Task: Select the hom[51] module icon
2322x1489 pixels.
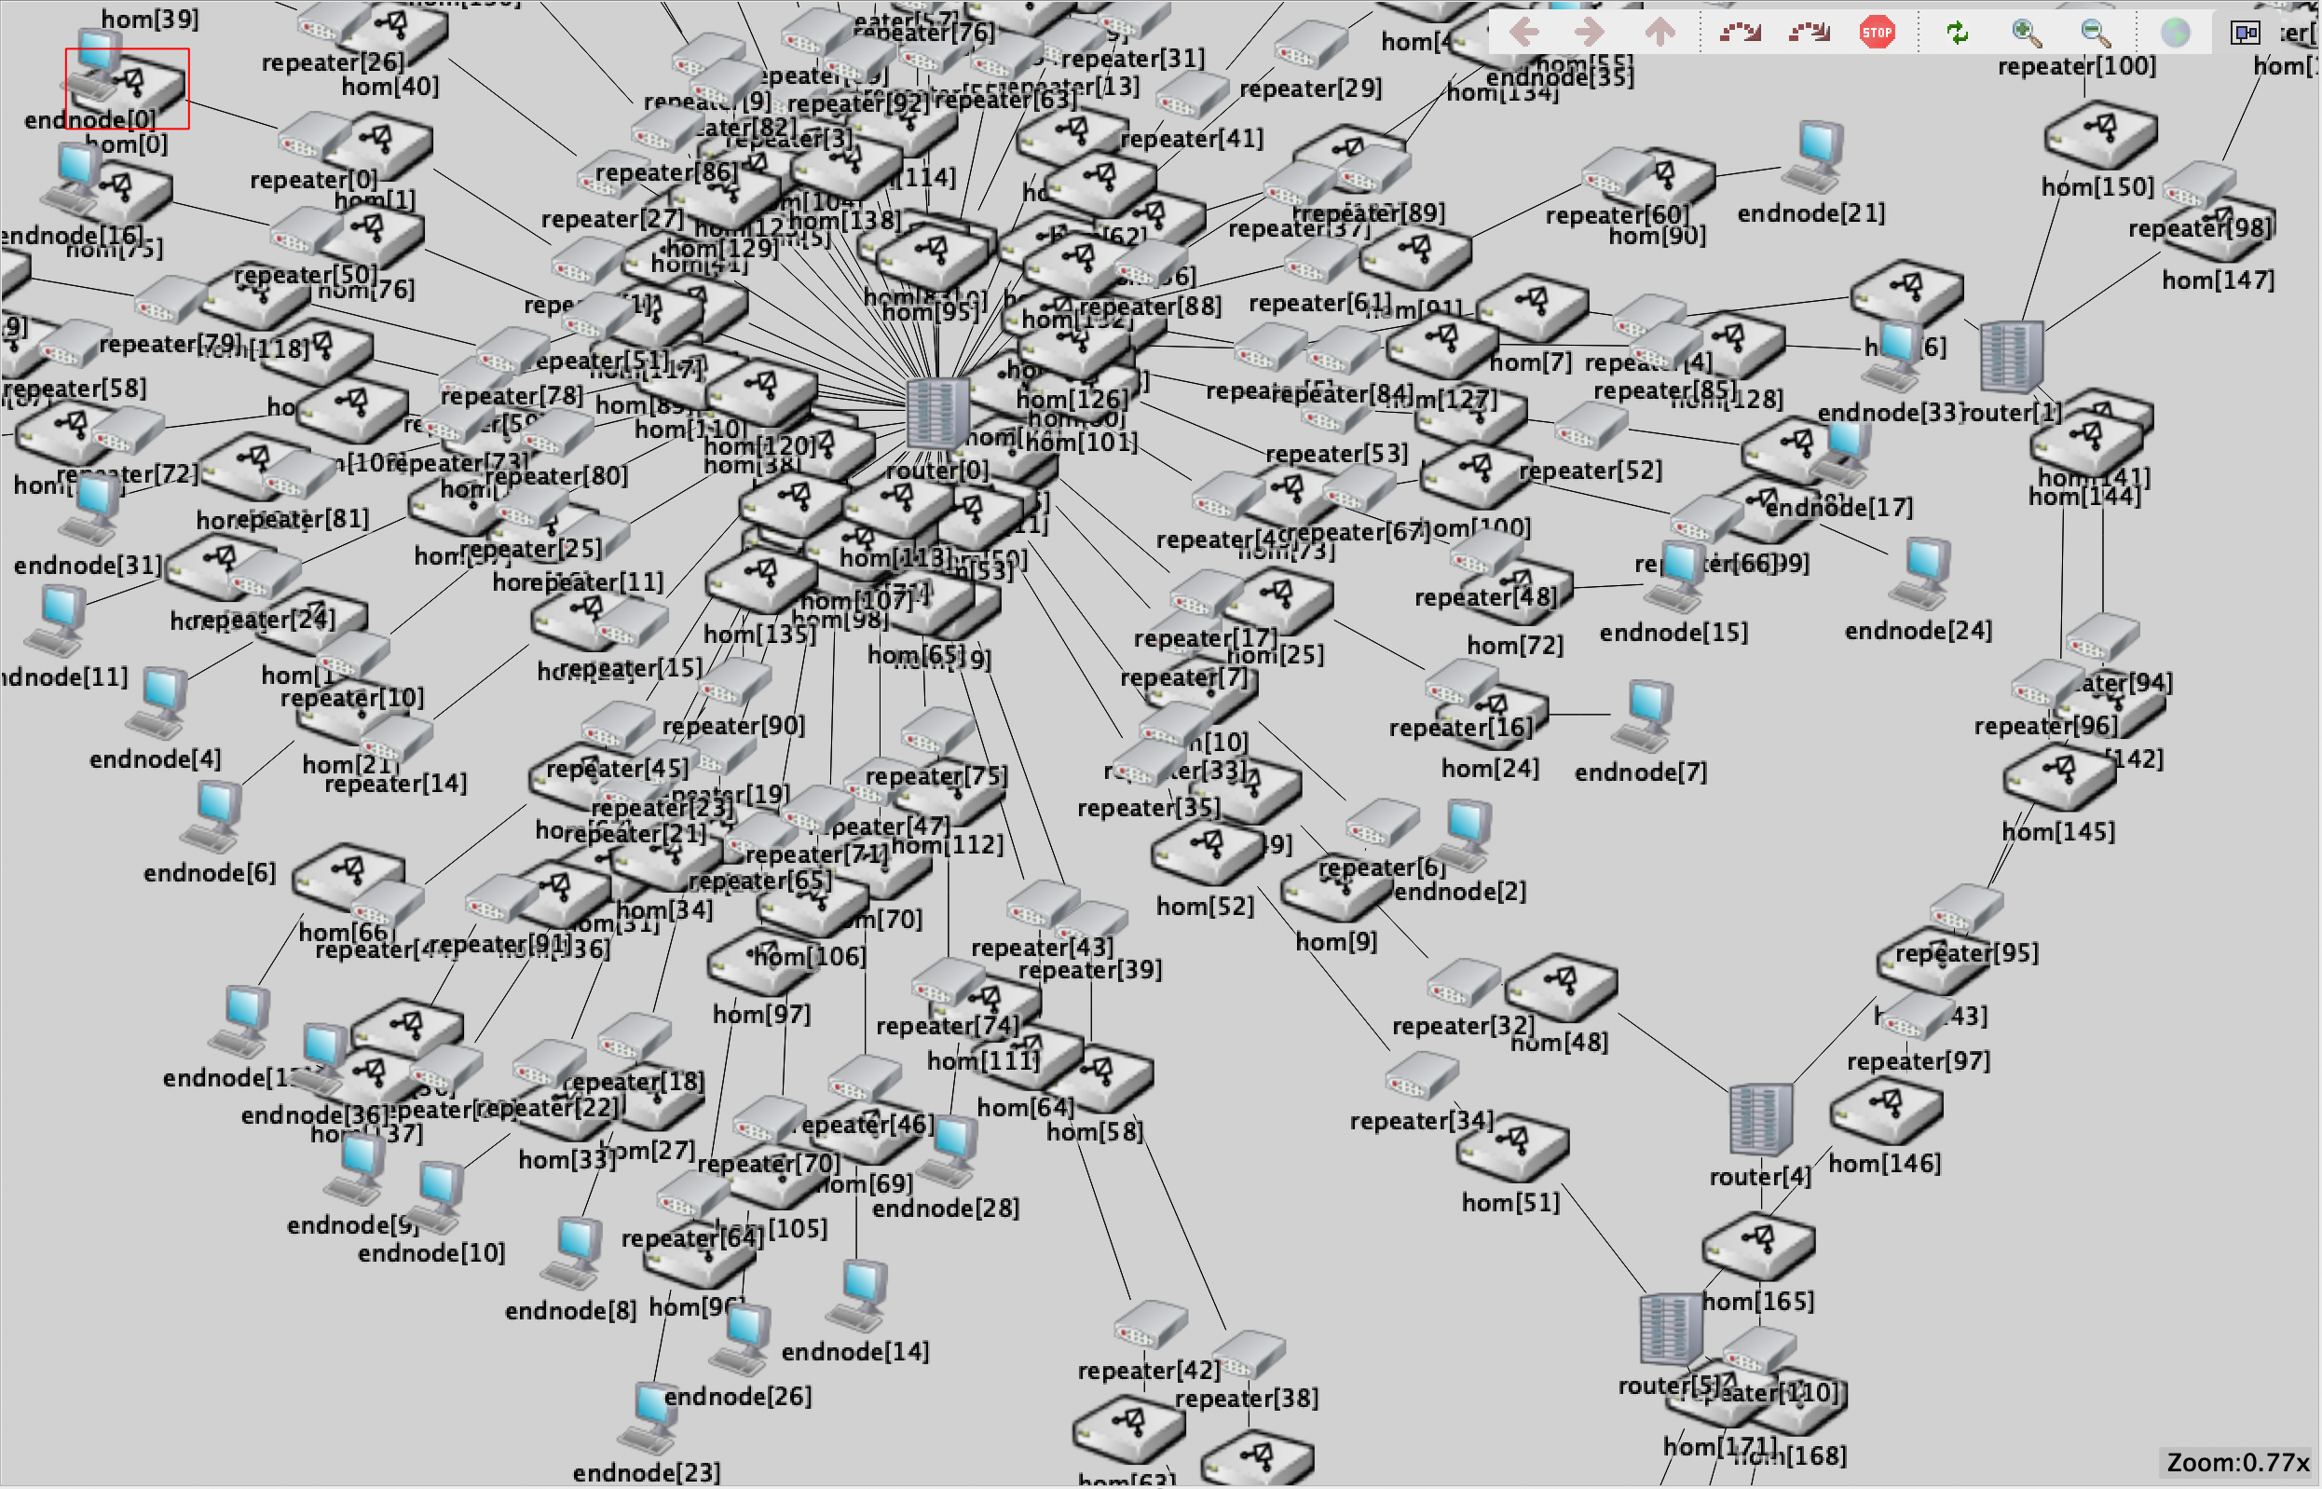Action: click(x=1512, y=1149)
